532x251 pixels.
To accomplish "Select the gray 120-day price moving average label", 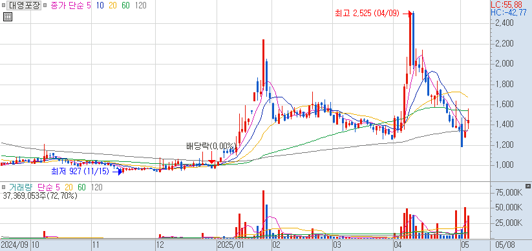I will click(140, 5).
